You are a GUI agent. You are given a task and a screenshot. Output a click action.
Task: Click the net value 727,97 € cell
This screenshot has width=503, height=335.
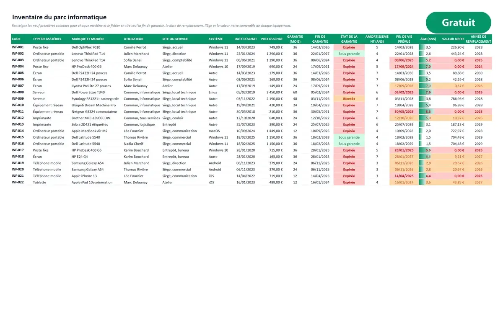tap(457, 131)
